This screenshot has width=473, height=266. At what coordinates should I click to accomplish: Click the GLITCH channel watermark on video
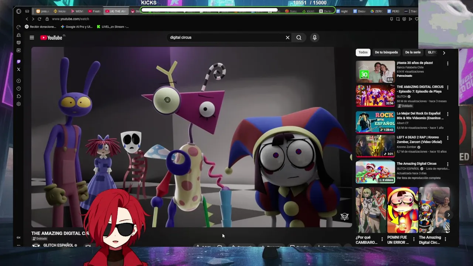coord(344,216)
